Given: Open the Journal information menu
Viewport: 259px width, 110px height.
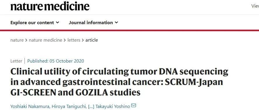Looking at the screenshot, I should pos(94,23).
